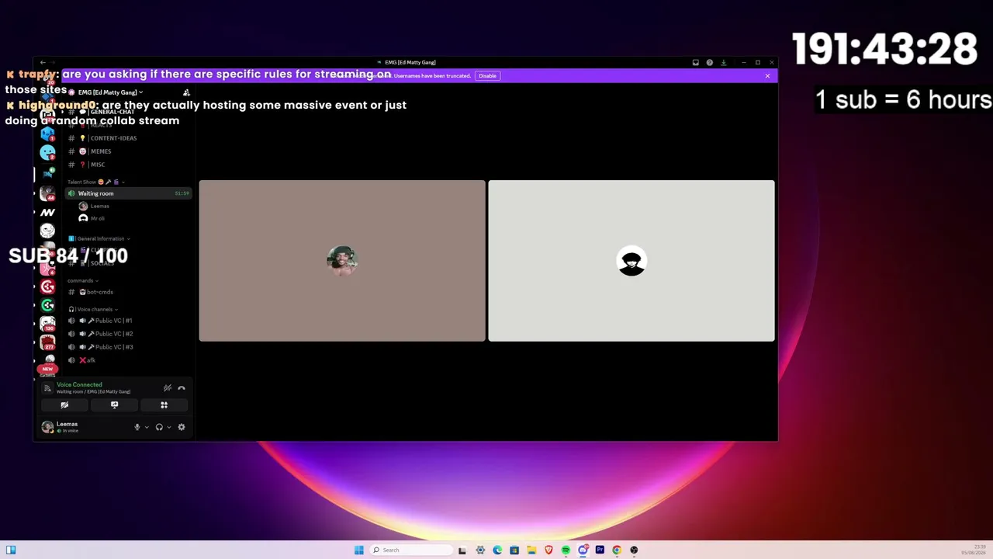Image resolution: width=993 pixels, height=559 pixels.
Task: Click the right participant video tile
Action: pyautogui.click(x=631, y=261)
